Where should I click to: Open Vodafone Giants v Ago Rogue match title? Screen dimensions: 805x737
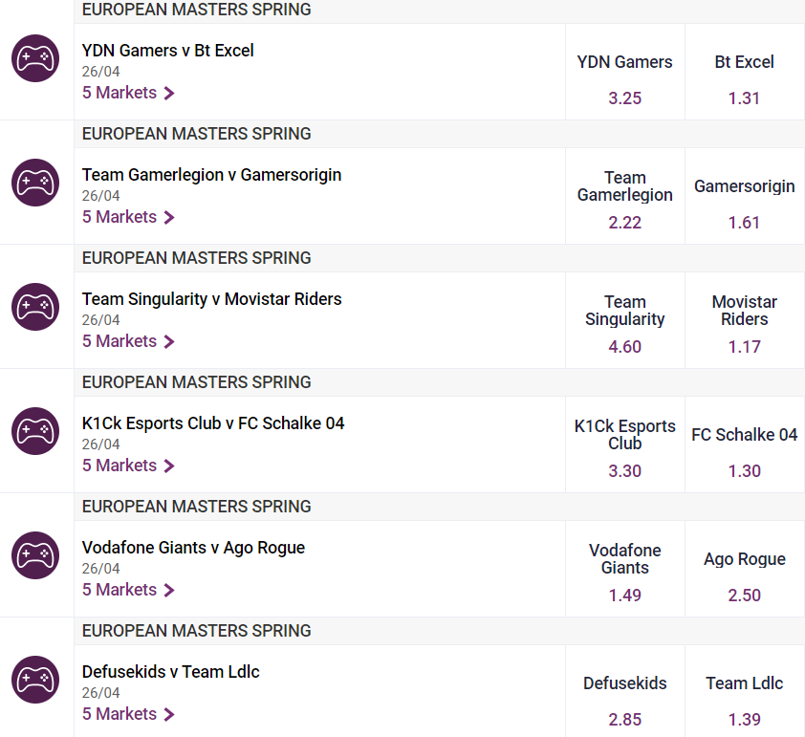pos(193,548)
